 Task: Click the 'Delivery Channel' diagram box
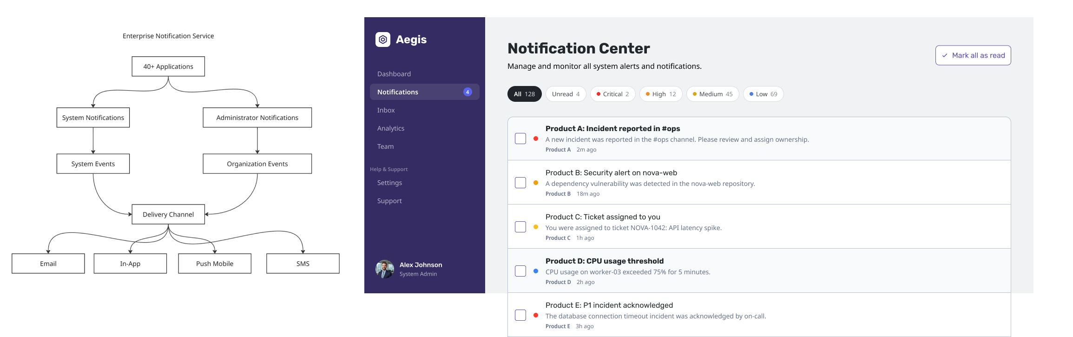(168, 214)
